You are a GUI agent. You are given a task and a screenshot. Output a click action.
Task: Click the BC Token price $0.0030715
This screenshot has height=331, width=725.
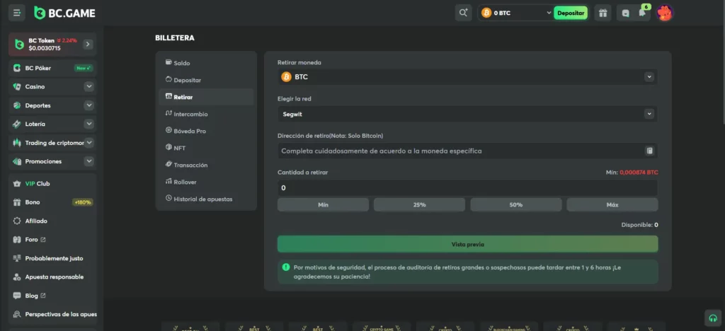coord(45,48)
